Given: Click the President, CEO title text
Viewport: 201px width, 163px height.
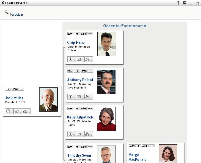Looking at the screenshot, I should [x=15, y=102].
